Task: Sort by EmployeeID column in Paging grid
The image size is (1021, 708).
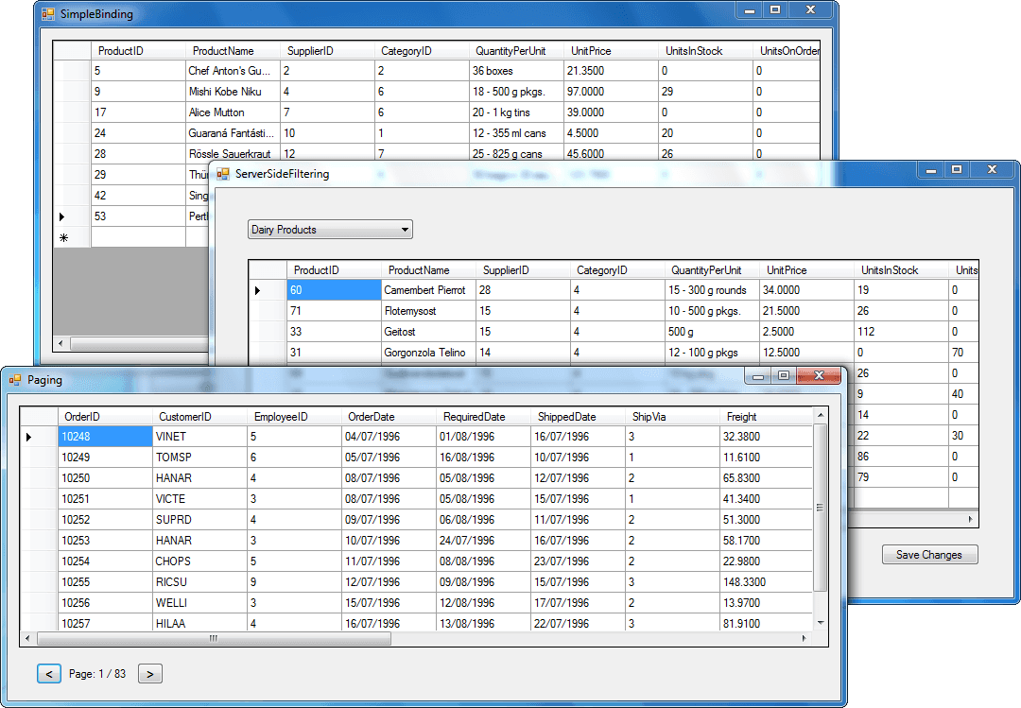Action: pos(294,416)
